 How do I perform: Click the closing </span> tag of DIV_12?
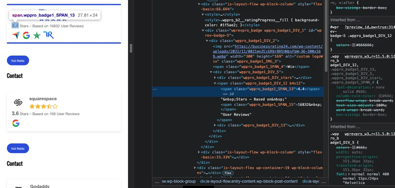(224, 120)
